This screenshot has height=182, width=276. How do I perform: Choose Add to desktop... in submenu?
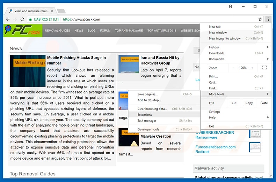[164, 100]
